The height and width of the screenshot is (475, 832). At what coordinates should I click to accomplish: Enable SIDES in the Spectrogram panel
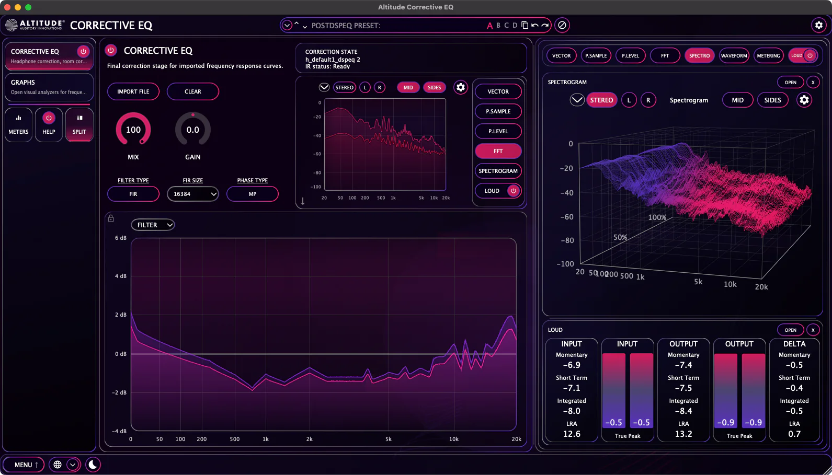coord(773,100)
